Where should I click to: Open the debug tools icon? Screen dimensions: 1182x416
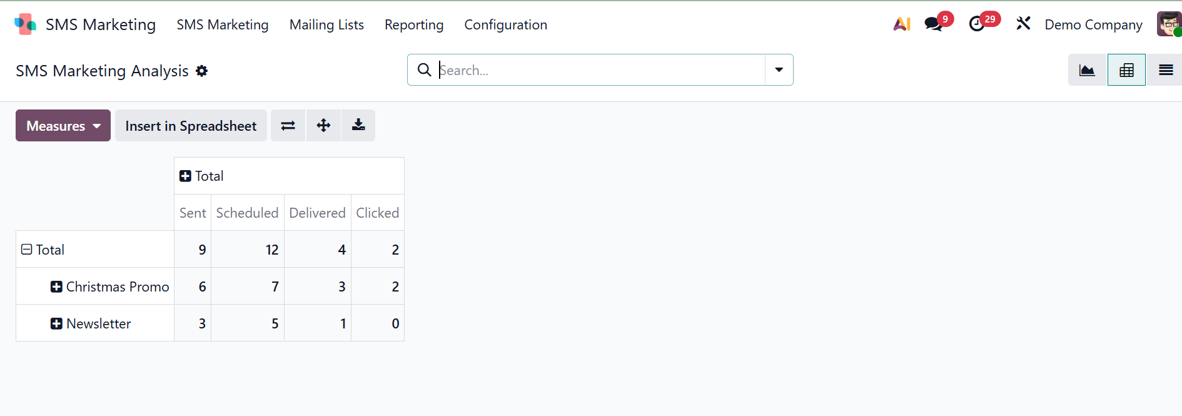[x=1023, y=24]
